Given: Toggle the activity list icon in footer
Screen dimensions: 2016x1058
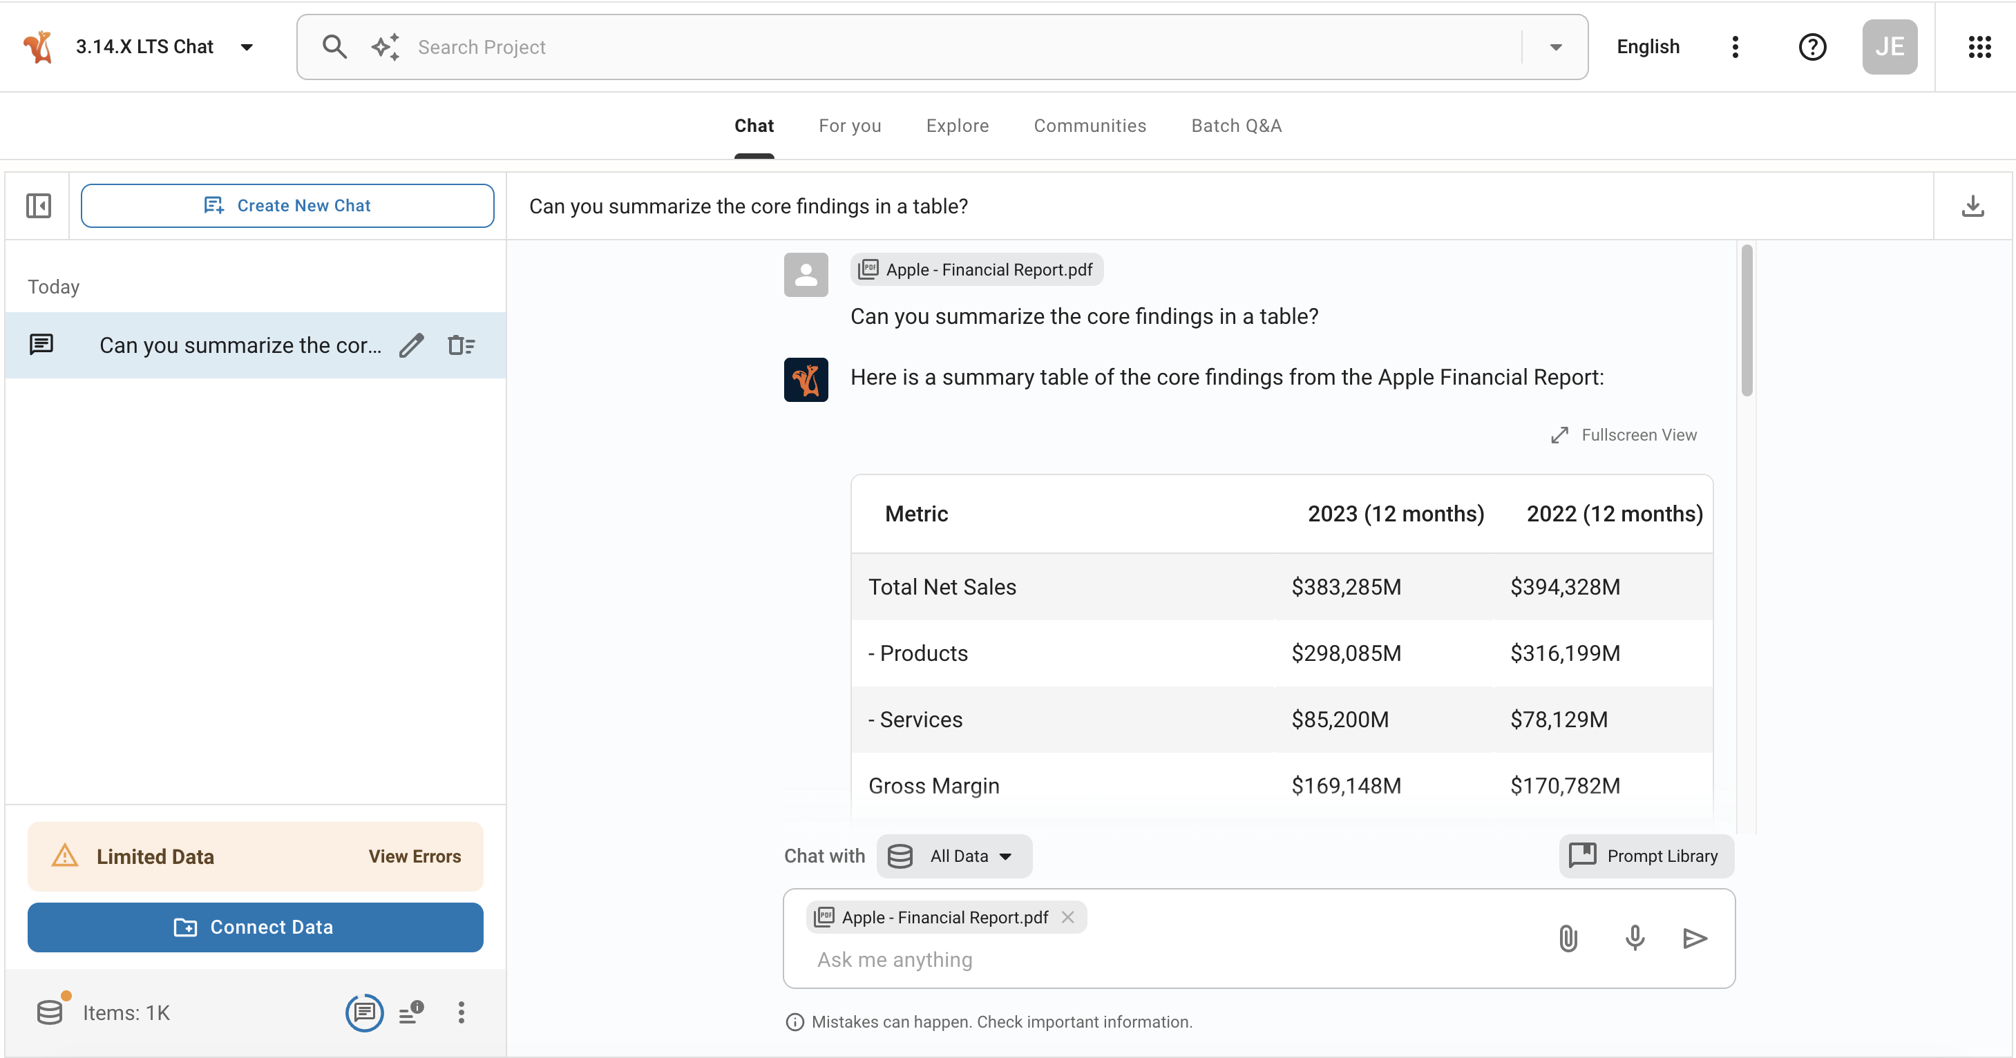Looking at the screenshot, I should point(411,1012).
